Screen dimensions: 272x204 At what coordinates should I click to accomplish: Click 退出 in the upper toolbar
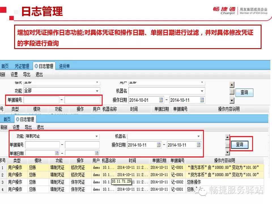[x=39, y=75]
